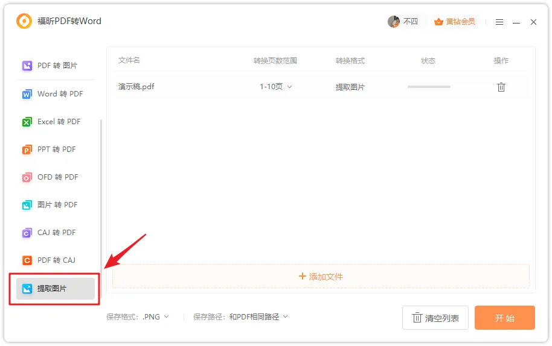This screenshot has width=552, height=346.
Task: Switch to 图片 转 PDF mode
Action: [57, 205]
